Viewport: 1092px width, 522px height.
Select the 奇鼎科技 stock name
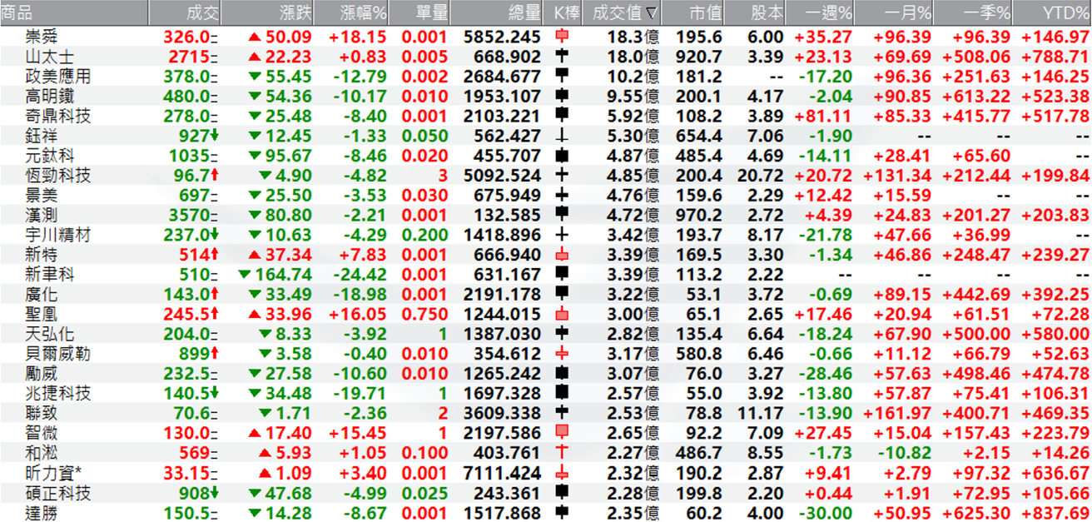57,116
